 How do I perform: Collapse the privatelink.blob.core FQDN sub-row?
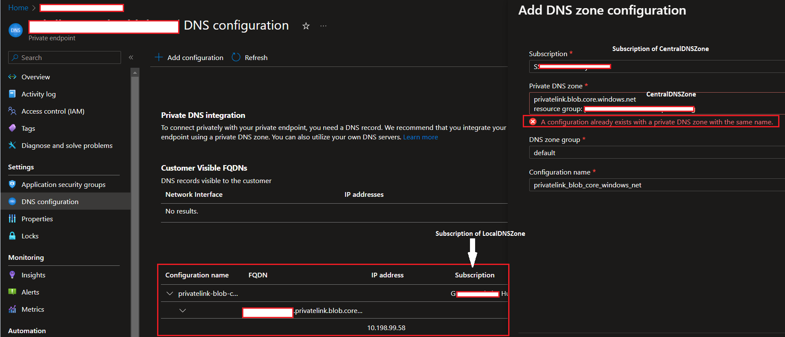coord(183,310)
